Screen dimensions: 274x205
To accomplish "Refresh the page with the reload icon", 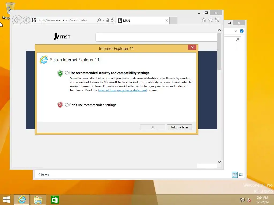I will coord(112,20).
